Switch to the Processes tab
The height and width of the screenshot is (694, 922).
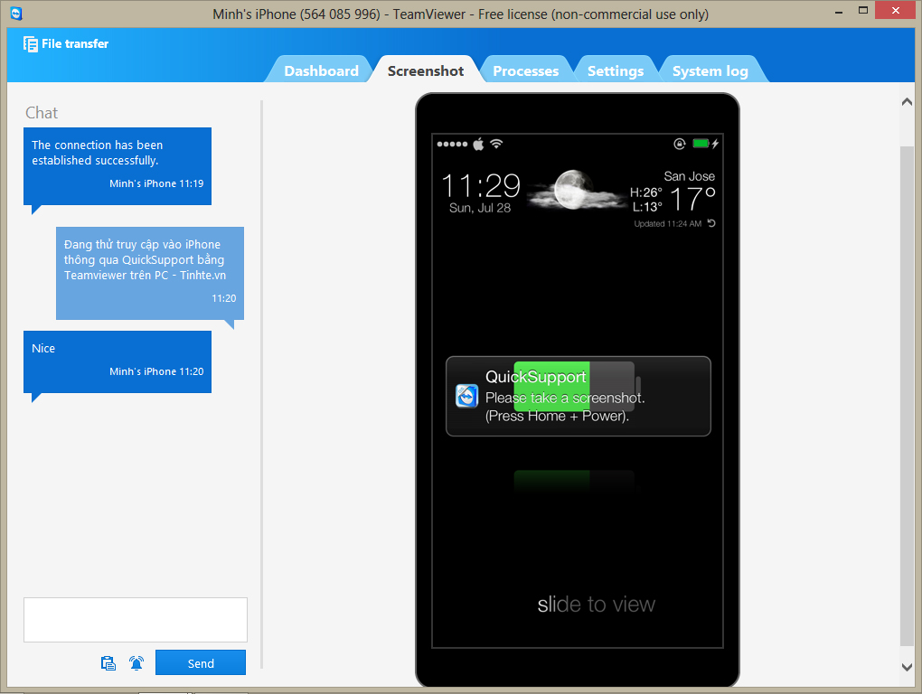coord(525,70)
